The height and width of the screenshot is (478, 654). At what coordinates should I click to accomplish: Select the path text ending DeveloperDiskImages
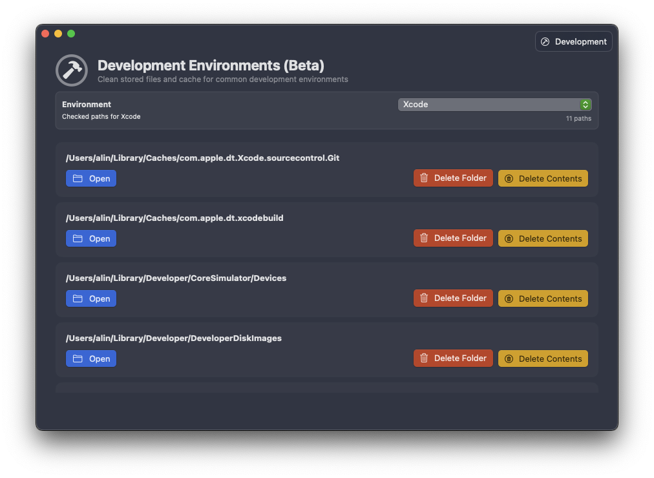[173, 338]
